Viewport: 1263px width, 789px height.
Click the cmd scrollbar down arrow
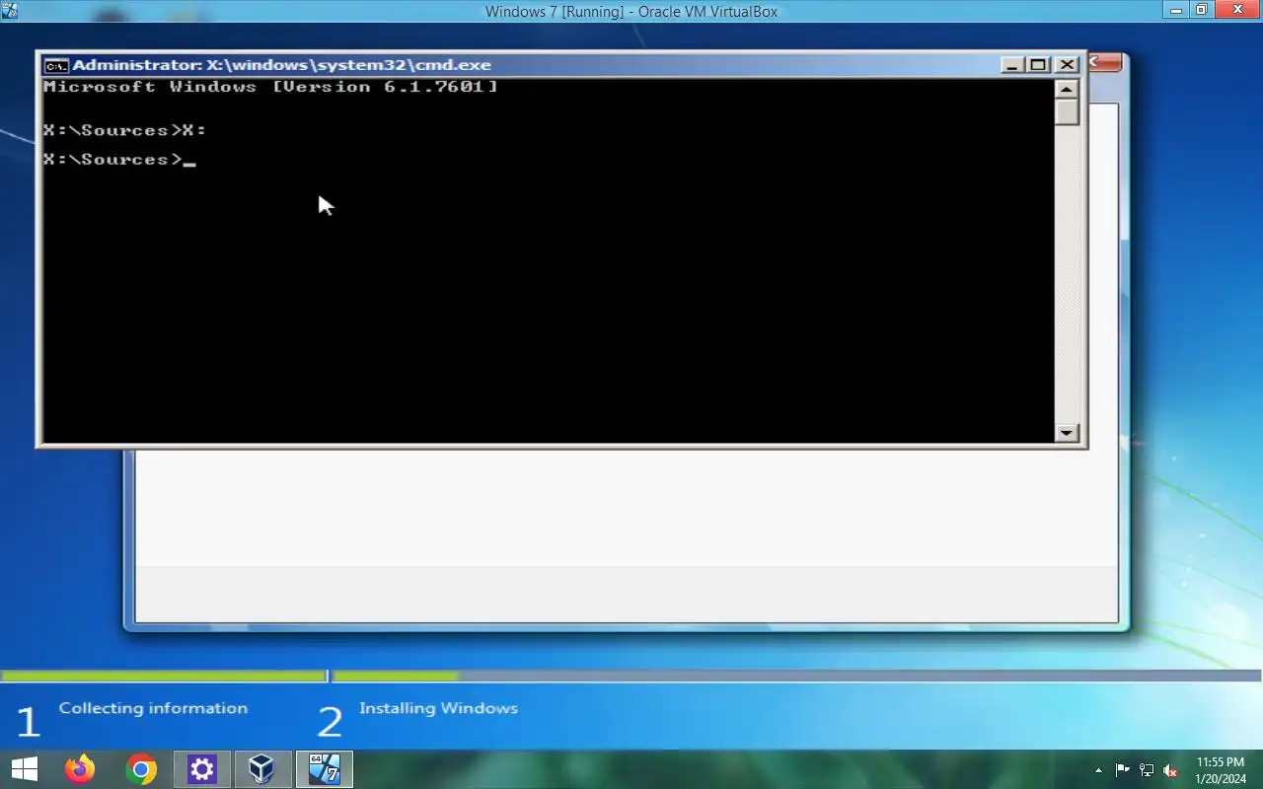tap(1067, 432)
